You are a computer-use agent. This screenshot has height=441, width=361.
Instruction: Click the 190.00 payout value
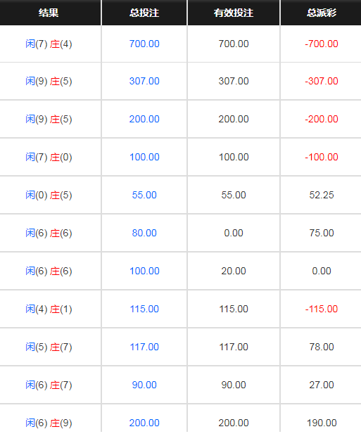(322, 423)
